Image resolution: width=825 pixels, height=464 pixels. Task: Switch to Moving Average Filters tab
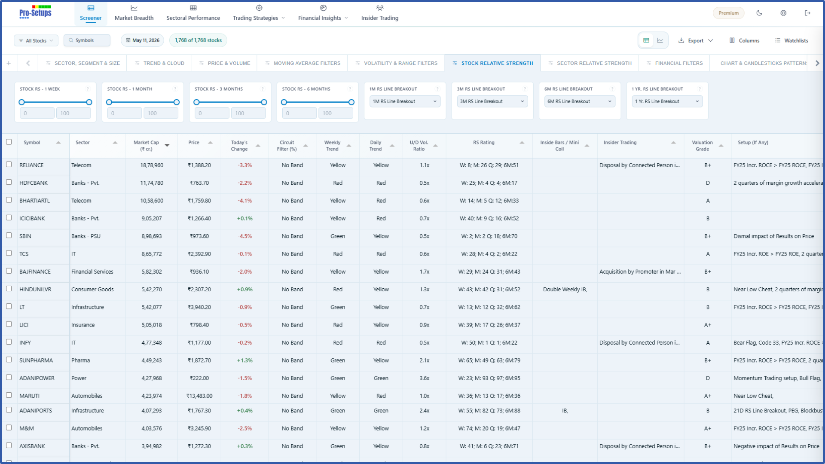click(303, 63)
